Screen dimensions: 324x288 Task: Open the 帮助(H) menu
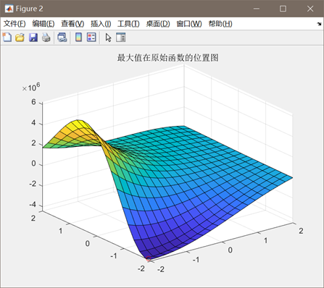click(x=220, y=24)
